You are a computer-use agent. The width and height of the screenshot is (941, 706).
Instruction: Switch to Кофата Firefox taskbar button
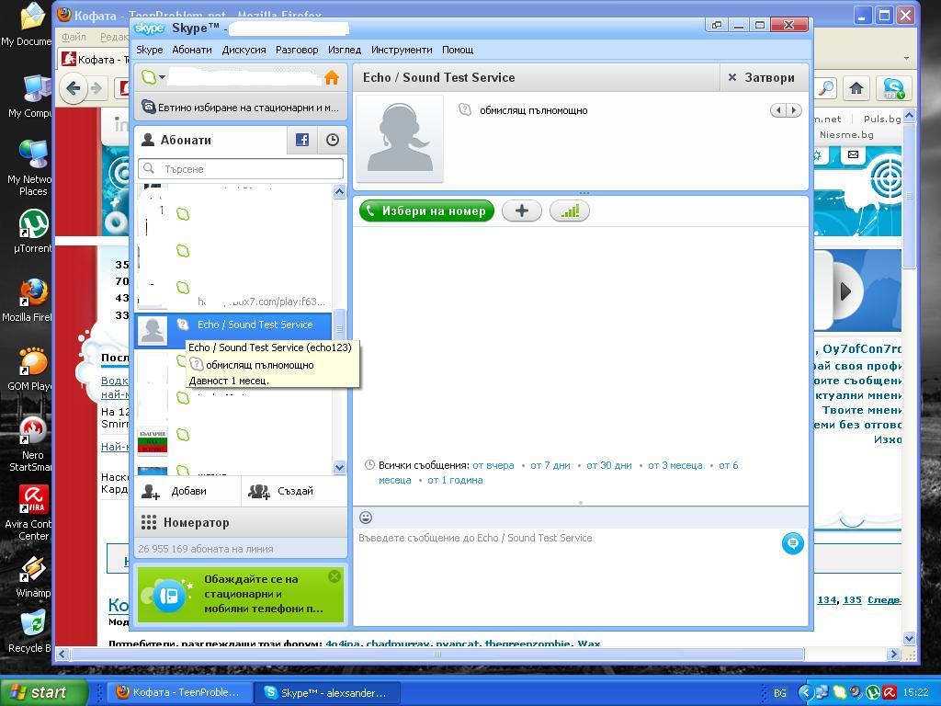point(179,692)
